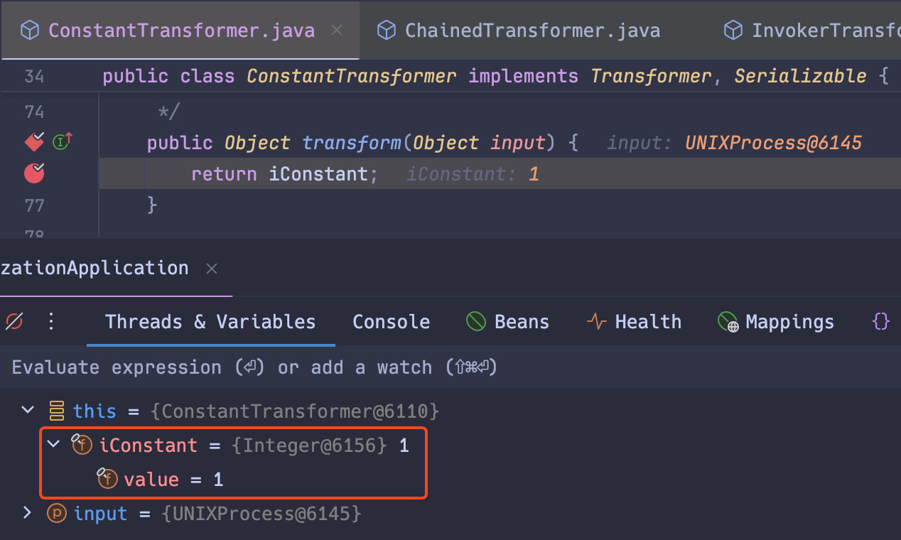Switch to the Console tab
Image resolution: width=901 pixels, height=540 pixels.
(x=391, y=321)
